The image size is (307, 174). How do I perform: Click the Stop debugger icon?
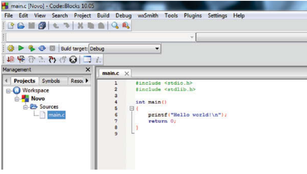(73, 60)
